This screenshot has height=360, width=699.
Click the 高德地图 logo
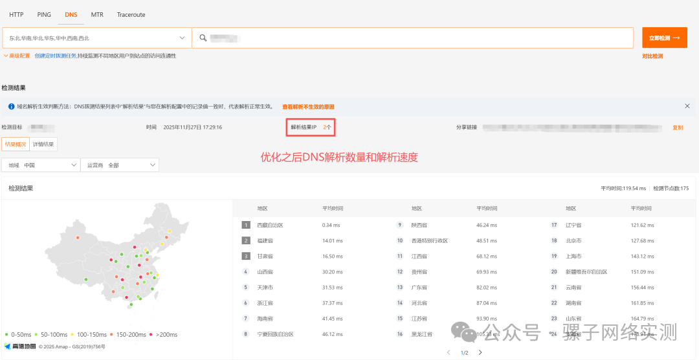19,346
